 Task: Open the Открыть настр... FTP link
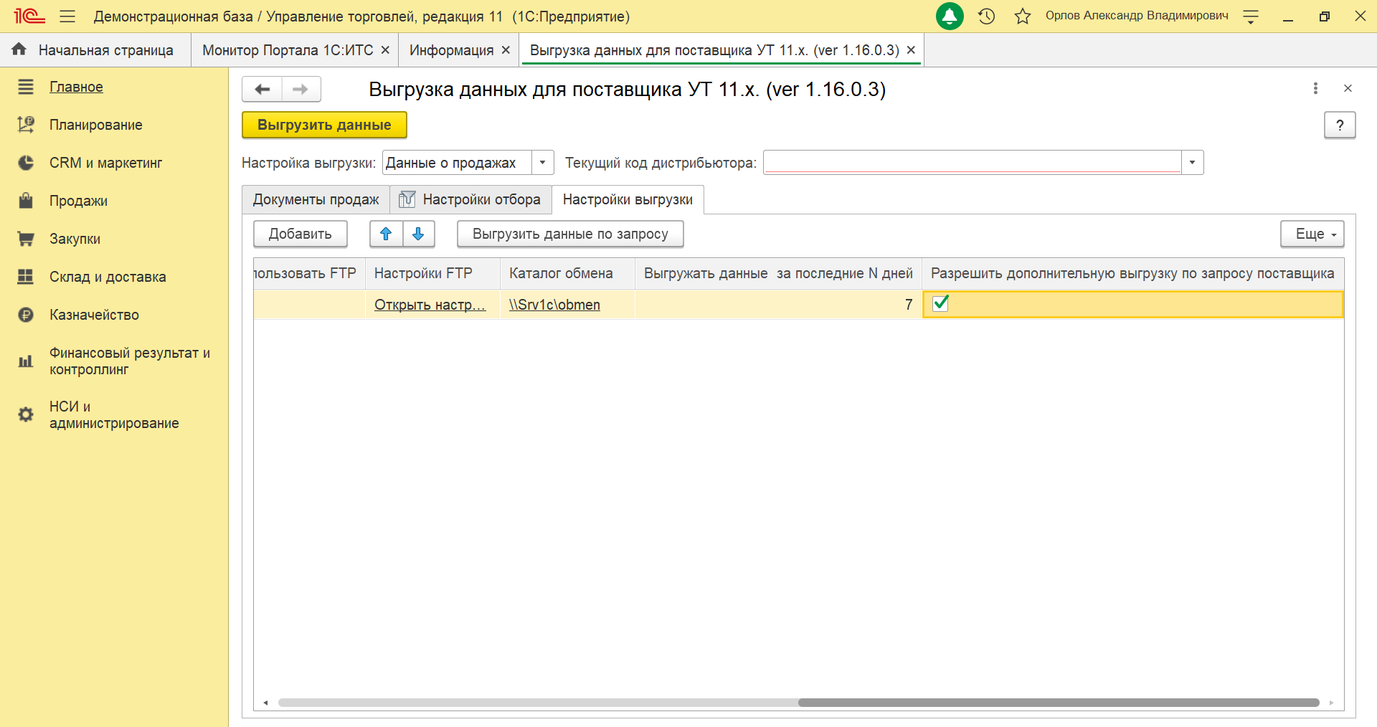tap(430, 305)
